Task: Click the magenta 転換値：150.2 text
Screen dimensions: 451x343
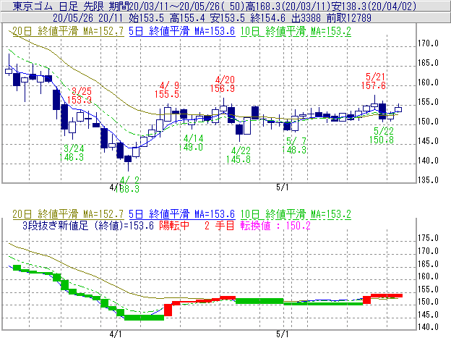Action: (x=275, y=225)
